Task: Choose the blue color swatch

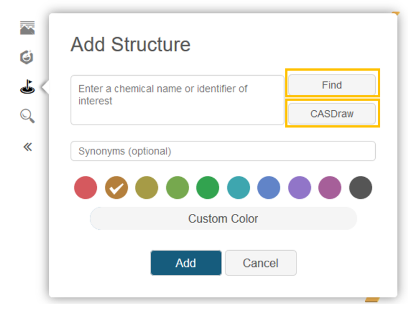Action: coord(269,187)
